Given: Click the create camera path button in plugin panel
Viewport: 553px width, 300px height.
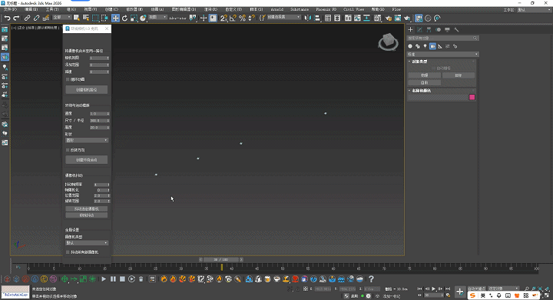Looking at the screenshot, I should pyautogui.click(x=86, y=90).
